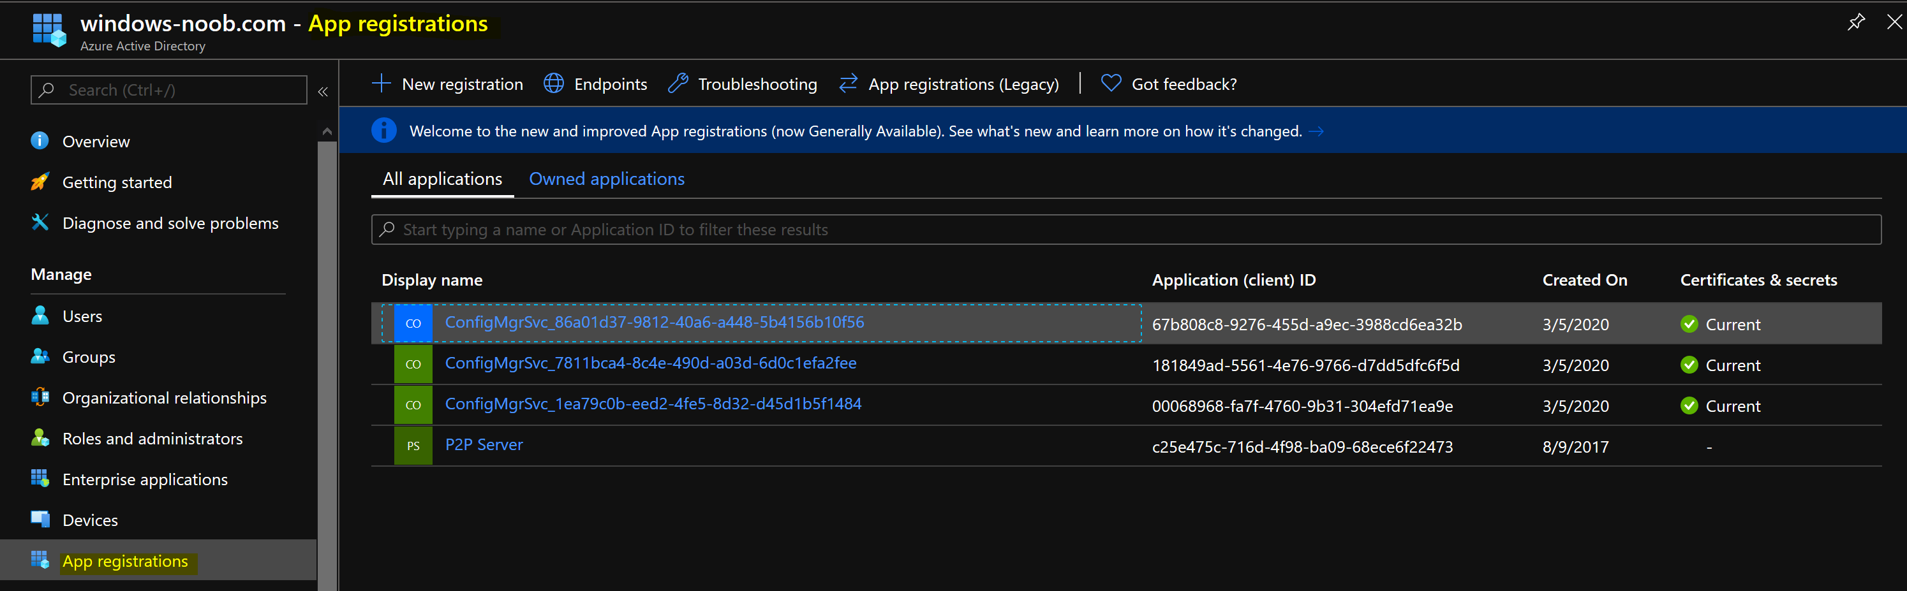Click the Certificates & secrets column header
This screenshot has width=1907, height=591.
pos(1758,281)
